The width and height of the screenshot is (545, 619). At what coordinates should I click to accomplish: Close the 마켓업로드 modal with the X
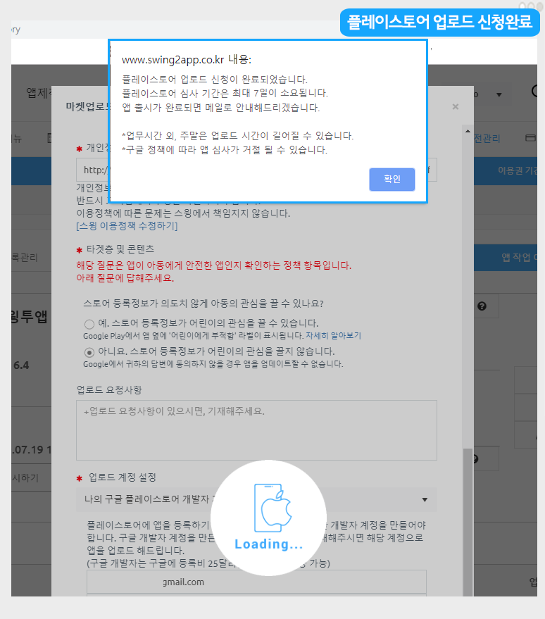click(455, 107)
